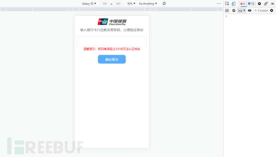This screenshot has height=157, width=276.
Task: Click the console prompt chevron
Action: (226, 16)
